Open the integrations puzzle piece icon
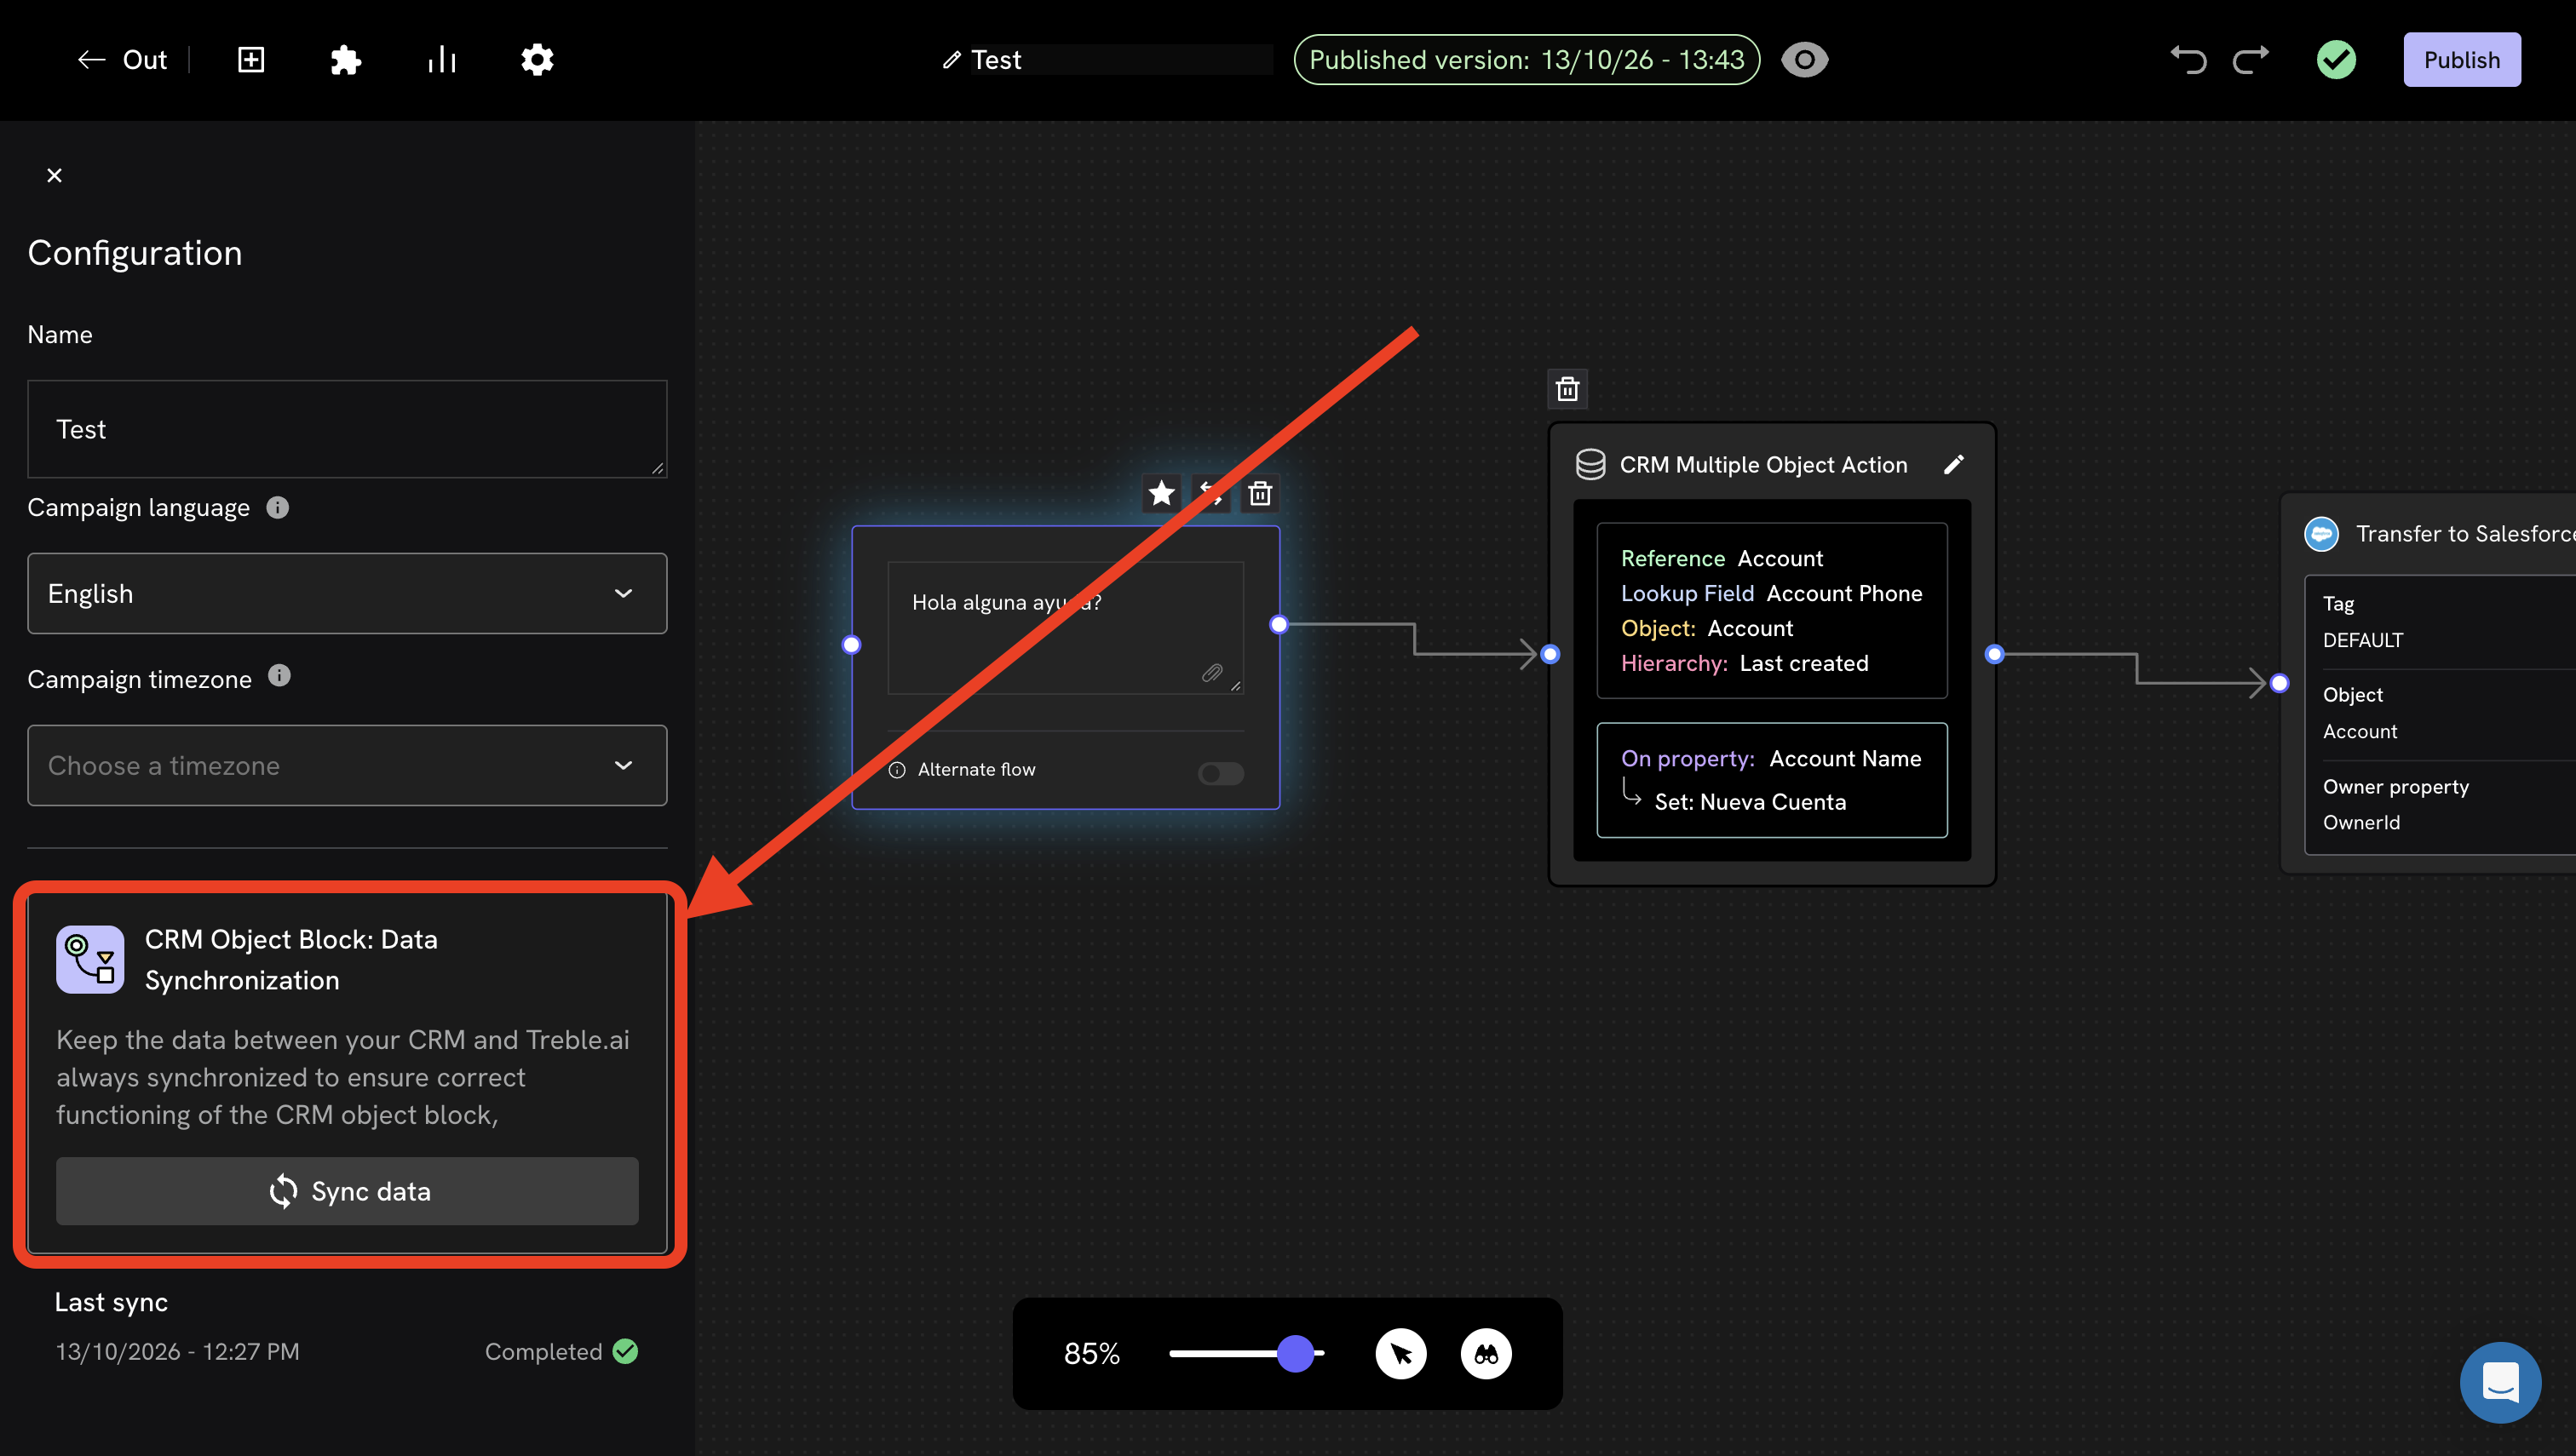The width and height of the screenshot is (2576, 1456). tap(345, 60)
